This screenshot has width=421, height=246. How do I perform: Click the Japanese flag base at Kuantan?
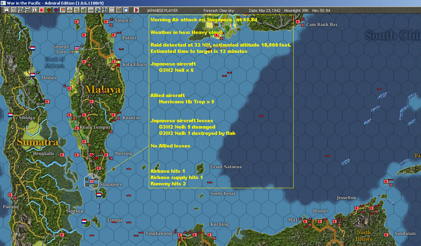[114, 115]
